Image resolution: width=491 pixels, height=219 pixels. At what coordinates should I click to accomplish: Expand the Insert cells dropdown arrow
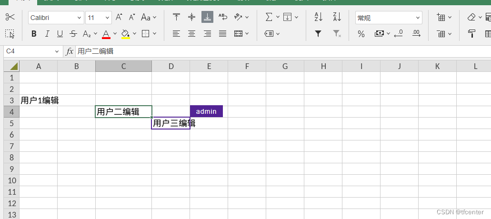450,17
